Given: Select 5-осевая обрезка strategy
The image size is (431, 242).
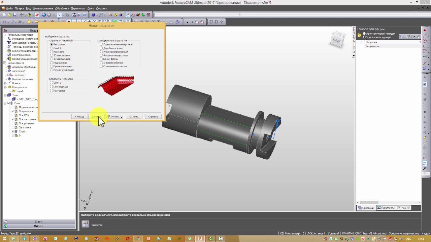Looking at the screenshot, I should [x=101, y=63].
